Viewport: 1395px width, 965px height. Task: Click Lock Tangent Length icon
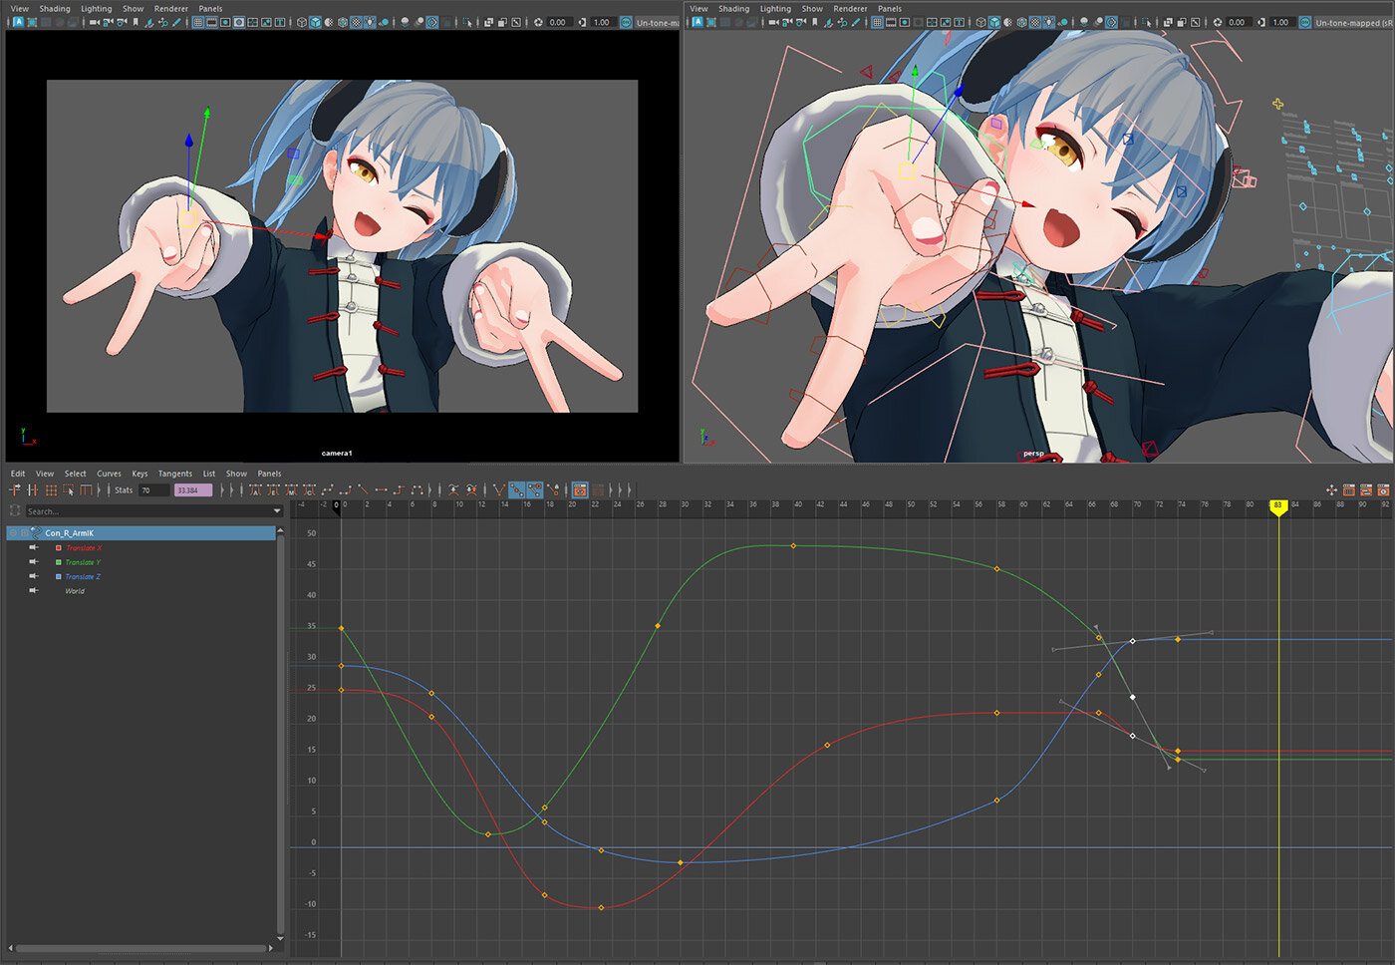point(553,489)
